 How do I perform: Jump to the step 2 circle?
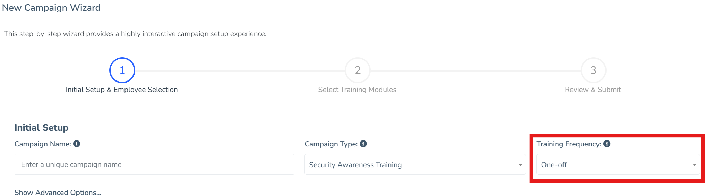pos(358,70)
